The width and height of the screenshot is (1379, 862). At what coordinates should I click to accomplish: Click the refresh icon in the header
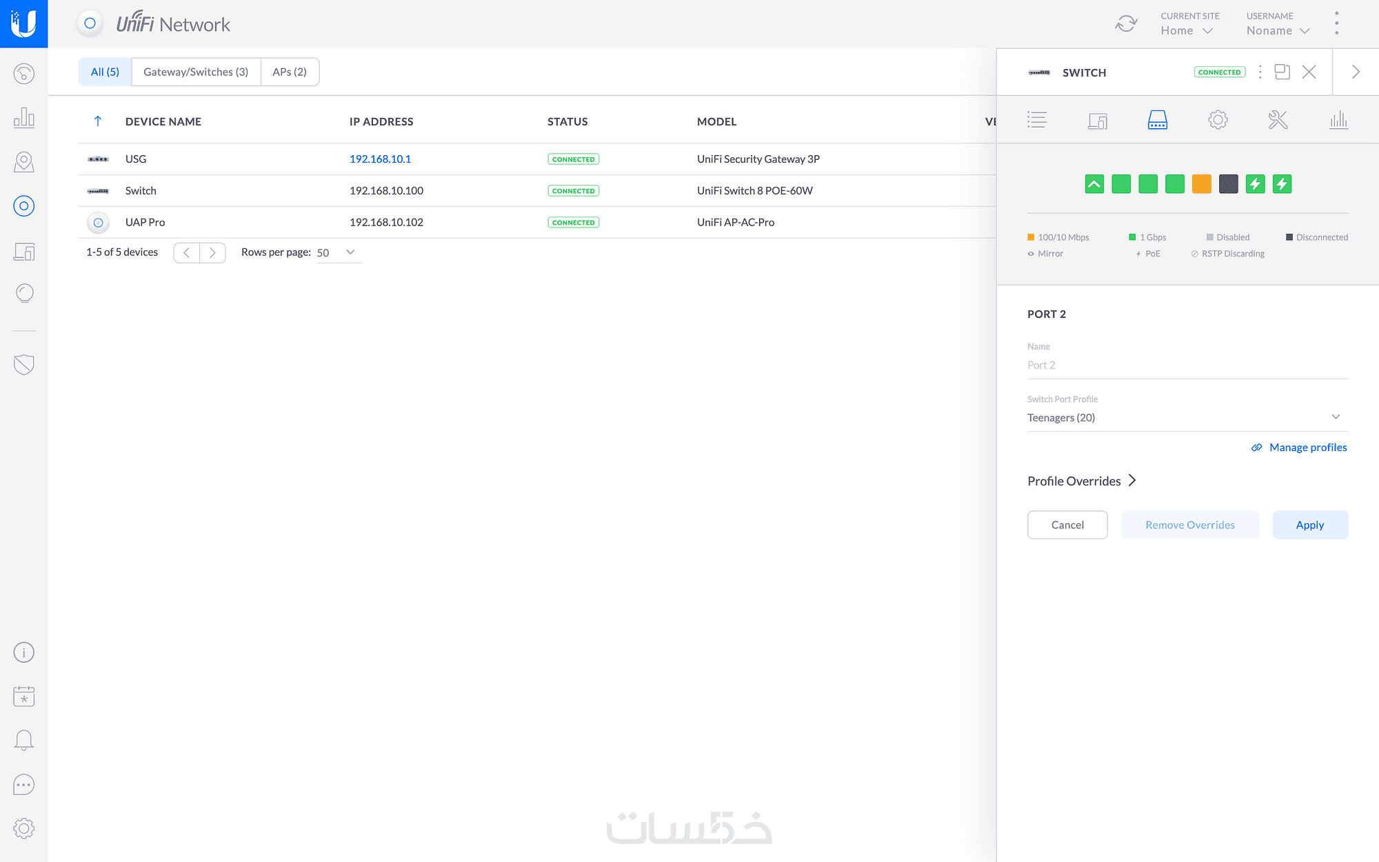tap(1126, 24)
